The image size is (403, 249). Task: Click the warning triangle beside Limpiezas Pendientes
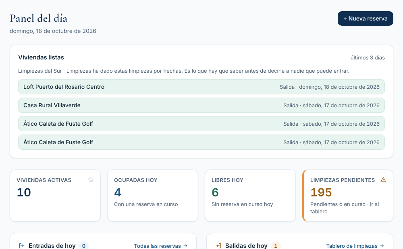click(x=383, y=180)
